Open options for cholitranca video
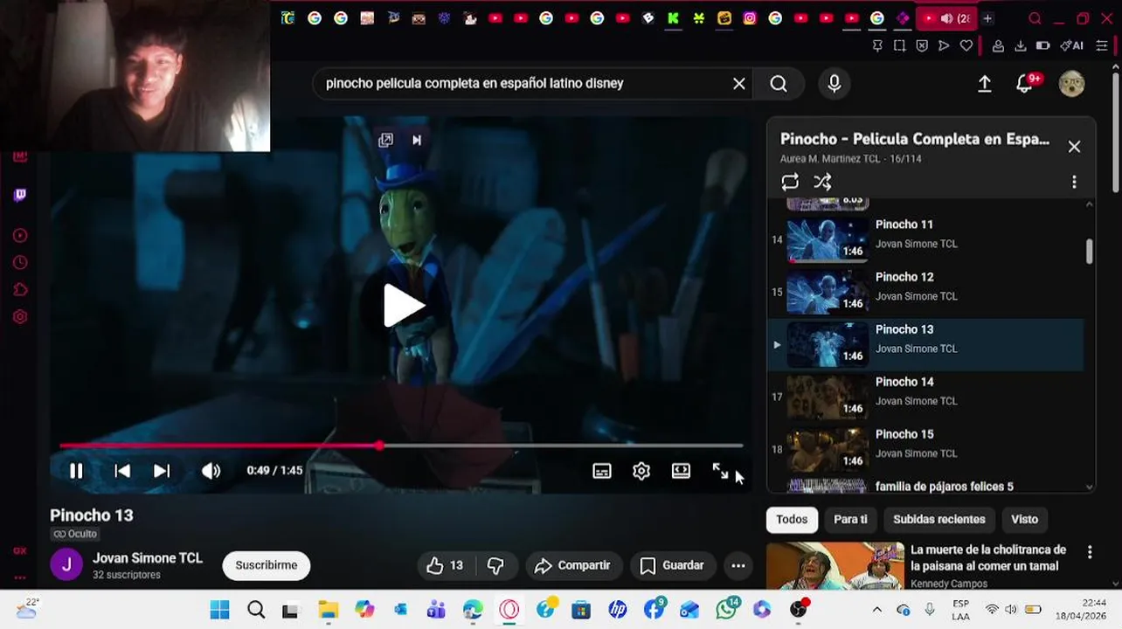Image resolution: width=1122 pixels, height=629 pixels. (1090, 552)
